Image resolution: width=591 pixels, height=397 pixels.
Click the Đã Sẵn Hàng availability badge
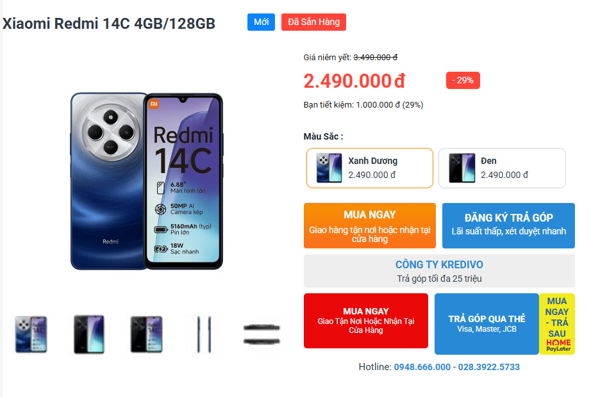click(313, 22)
